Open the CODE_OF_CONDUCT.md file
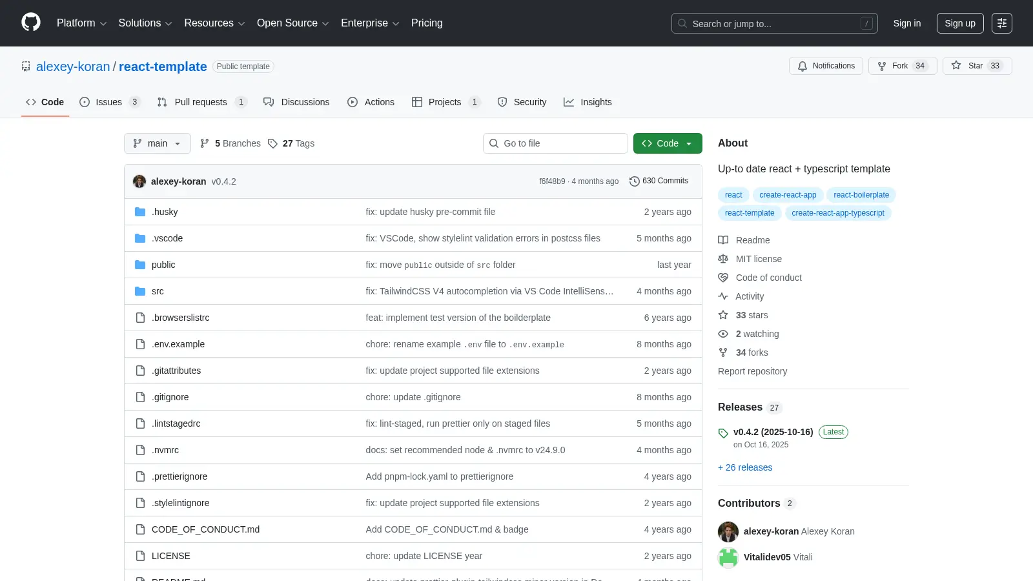 [x=205, y=529]
